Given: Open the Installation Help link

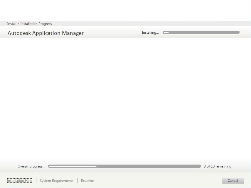Looking at the screenshot, I should pyautogui.click(x=20, y=181).
